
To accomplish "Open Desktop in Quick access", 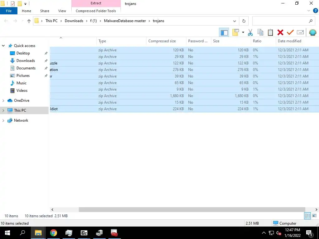I will pos(23,53).
